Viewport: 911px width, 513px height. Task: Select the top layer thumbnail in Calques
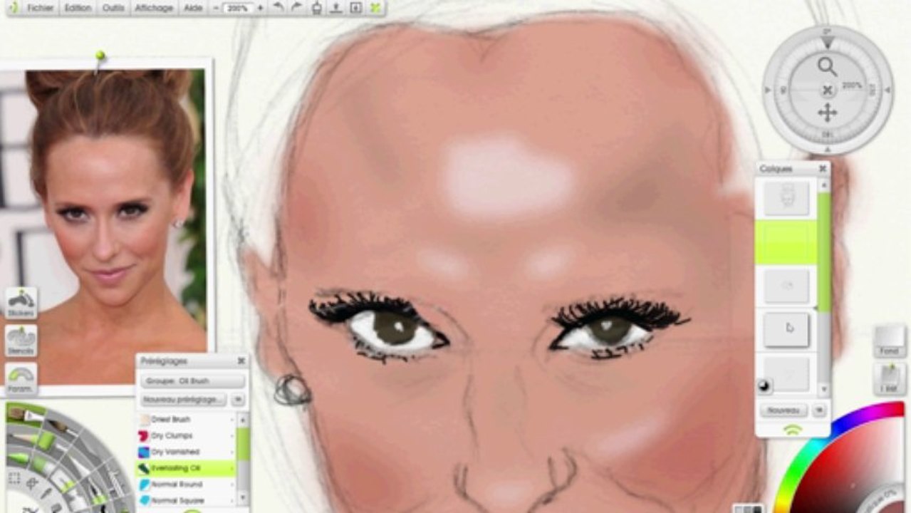coord(786,198)
